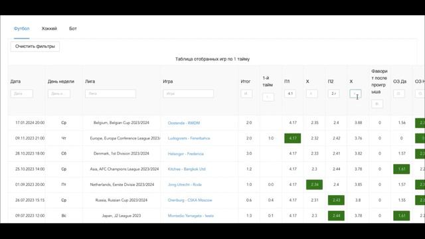Click the date cell '09.07.2023 12:00'
Screen dimensions: 425x239
(30, 216)
